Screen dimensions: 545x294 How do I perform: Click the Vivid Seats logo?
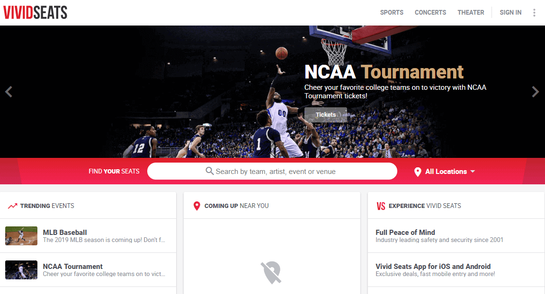(x=36, y=12)
